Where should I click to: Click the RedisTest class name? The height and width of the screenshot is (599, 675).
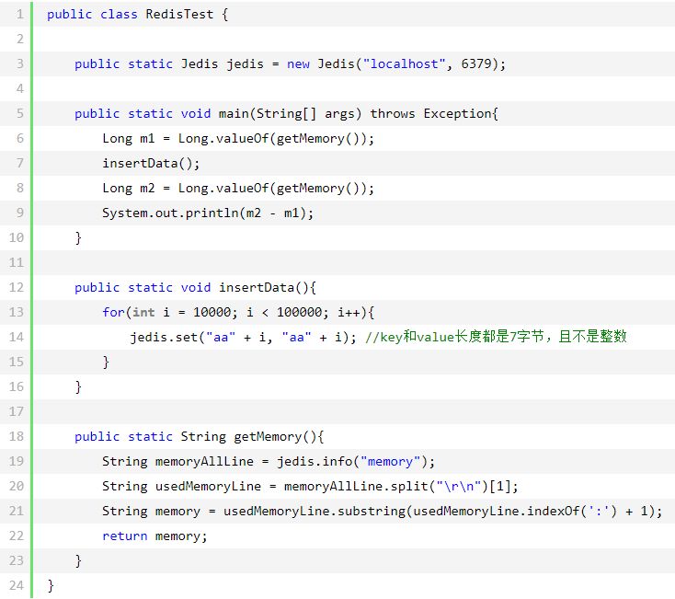coord(179,14)
